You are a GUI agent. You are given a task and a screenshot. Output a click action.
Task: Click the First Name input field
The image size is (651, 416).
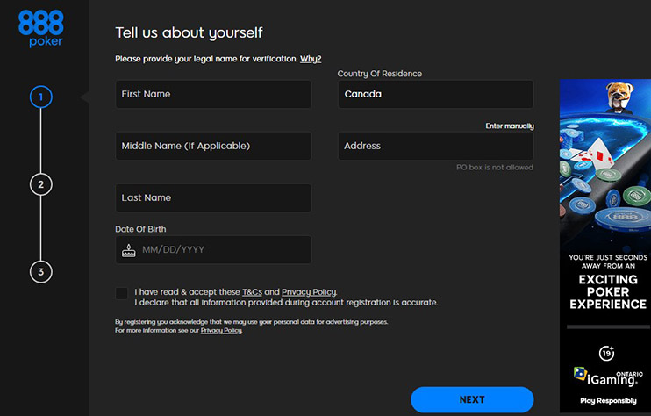213,94
